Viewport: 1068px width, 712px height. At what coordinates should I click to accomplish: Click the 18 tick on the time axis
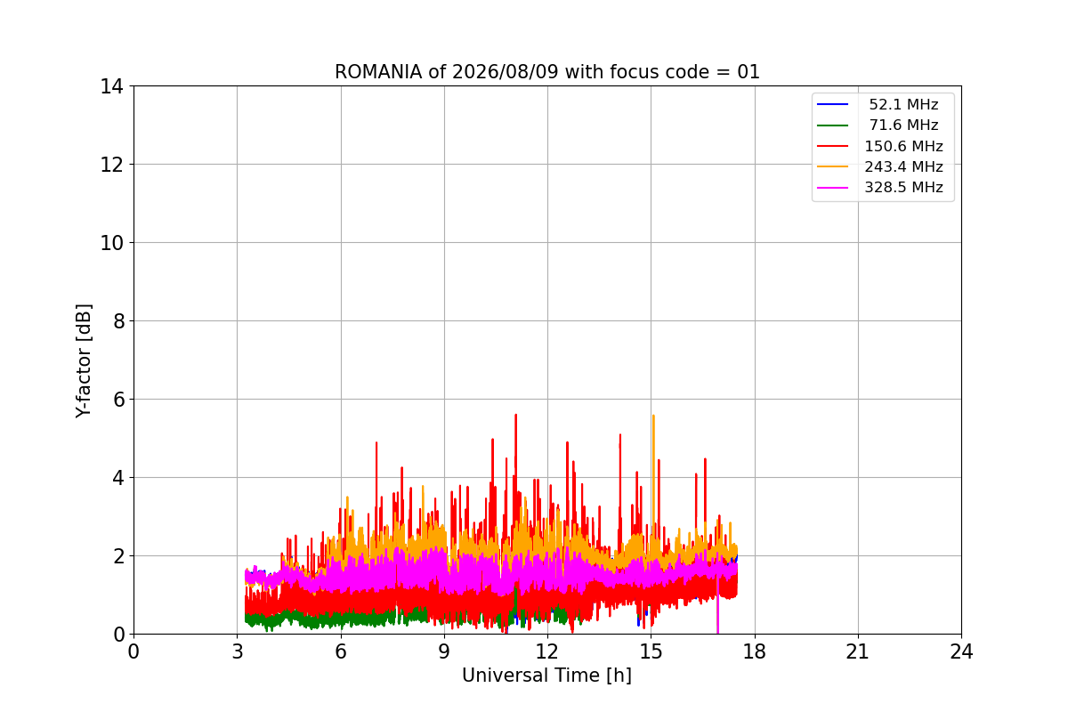[x=754, y=651]
